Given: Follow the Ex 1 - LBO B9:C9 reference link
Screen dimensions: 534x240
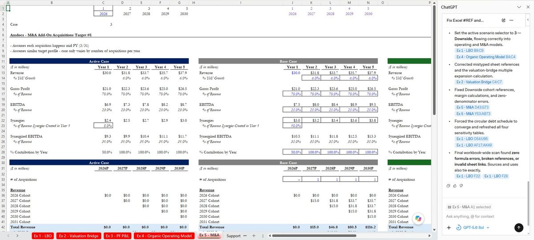Looking at the screenshot, I should (x=471, y=51).
